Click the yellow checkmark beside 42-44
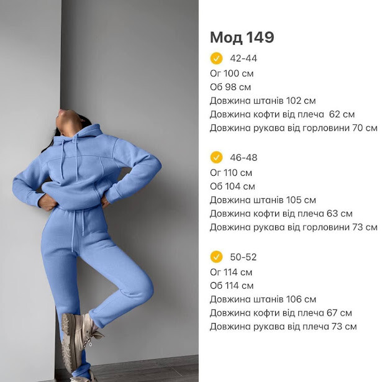Screen dimensions: 382x382 point(216,58)
